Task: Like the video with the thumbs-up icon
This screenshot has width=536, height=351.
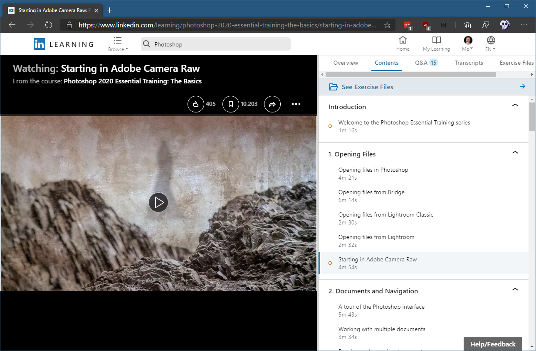Action: pyautogui.click(x=196, y=104)
